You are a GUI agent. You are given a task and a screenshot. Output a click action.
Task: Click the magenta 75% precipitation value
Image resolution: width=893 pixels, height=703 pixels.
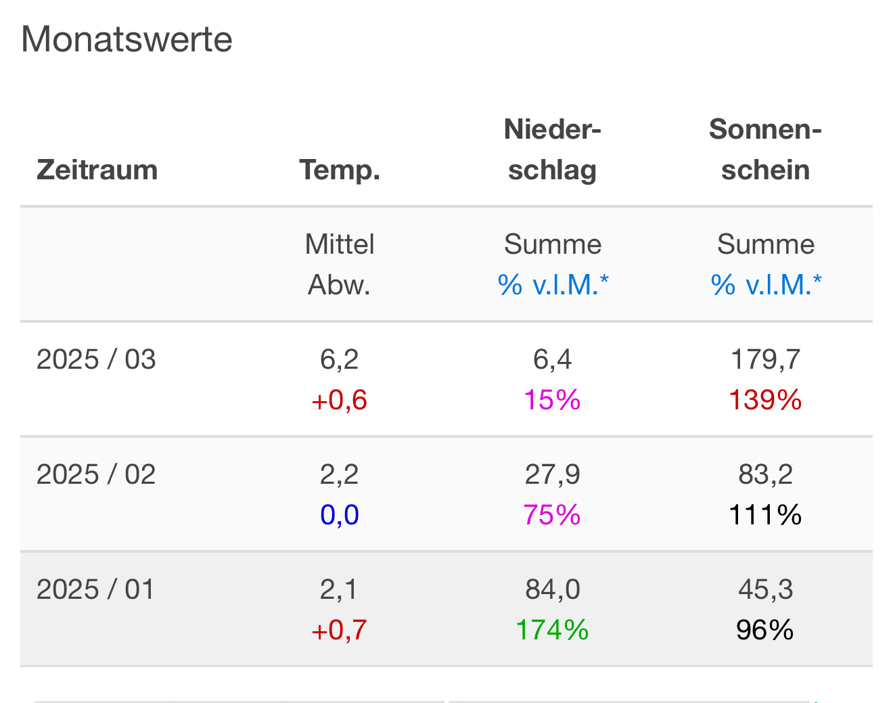[x=552, y=515]
